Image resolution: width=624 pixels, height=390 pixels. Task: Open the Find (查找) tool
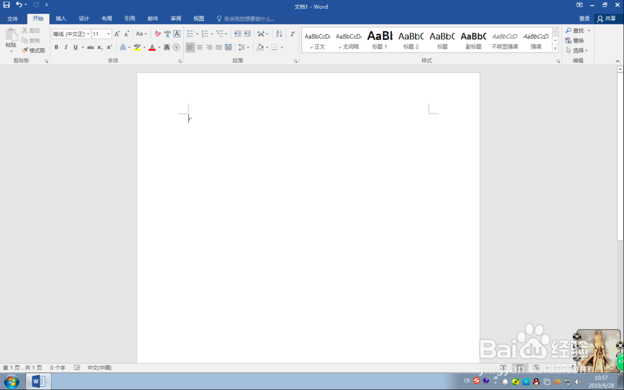coord(573,30)
